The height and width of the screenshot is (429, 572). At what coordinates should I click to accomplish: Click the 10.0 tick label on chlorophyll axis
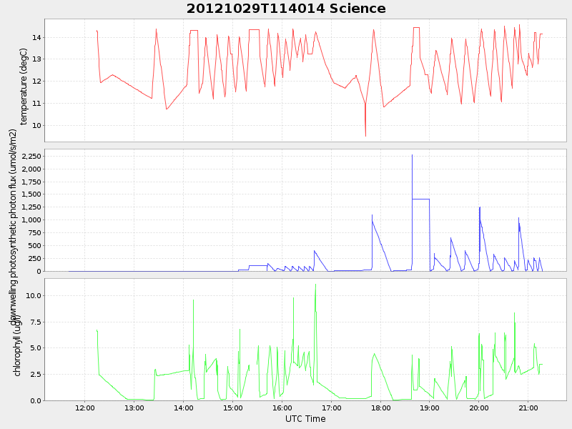pyautogui.click(x=31, y=295)
